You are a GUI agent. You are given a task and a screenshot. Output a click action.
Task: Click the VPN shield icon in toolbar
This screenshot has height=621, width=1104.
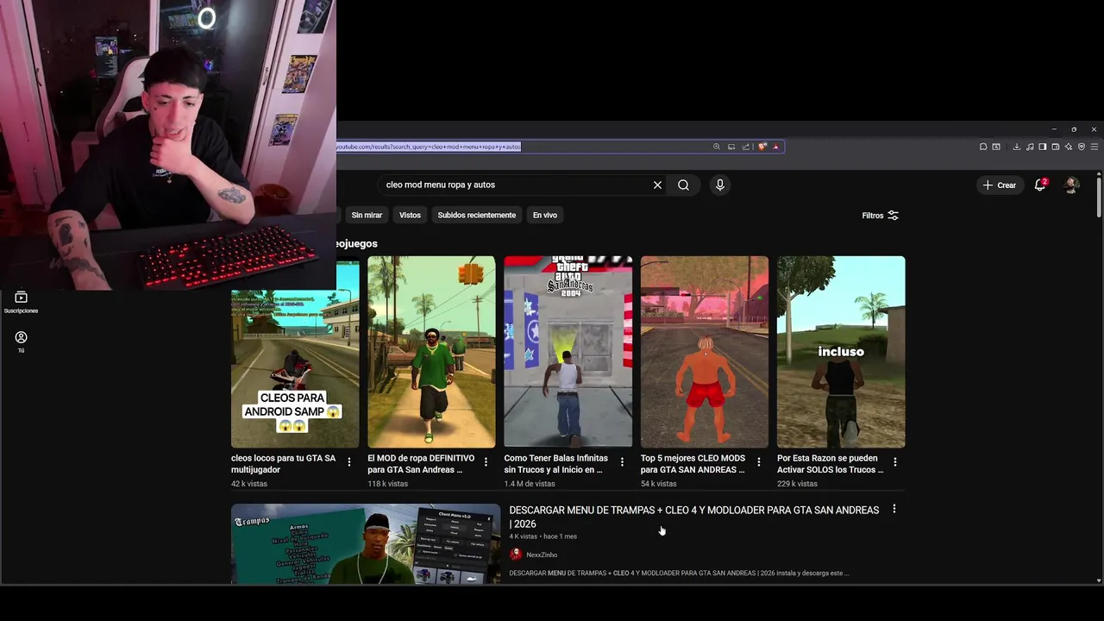pos(1082,147)
